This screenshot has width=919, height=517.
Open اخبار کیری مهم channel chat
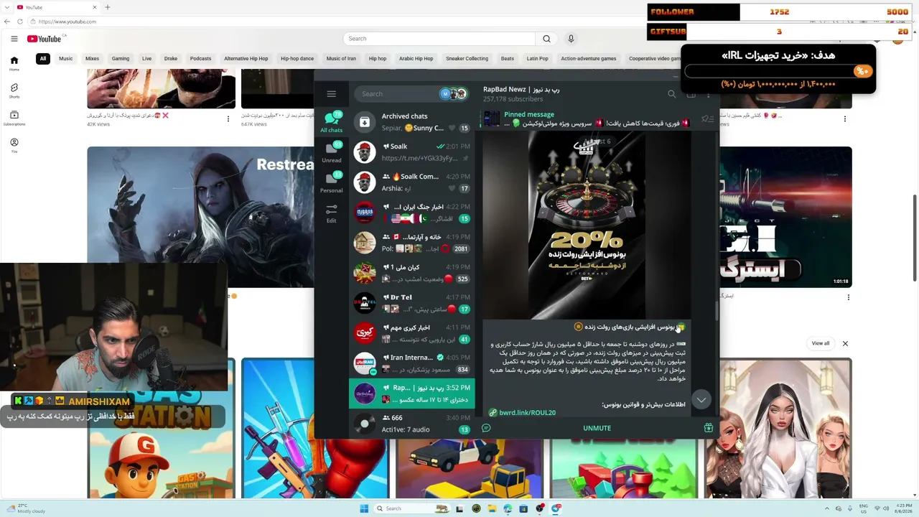(411, 333)
